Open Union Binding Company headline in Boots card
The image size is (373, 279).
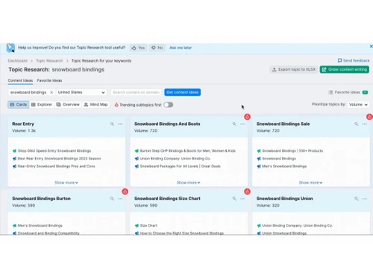tap(175, 158)
